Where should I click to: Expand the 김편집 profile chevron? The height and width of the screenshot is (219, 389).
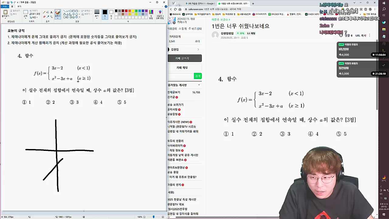[198, 49]
